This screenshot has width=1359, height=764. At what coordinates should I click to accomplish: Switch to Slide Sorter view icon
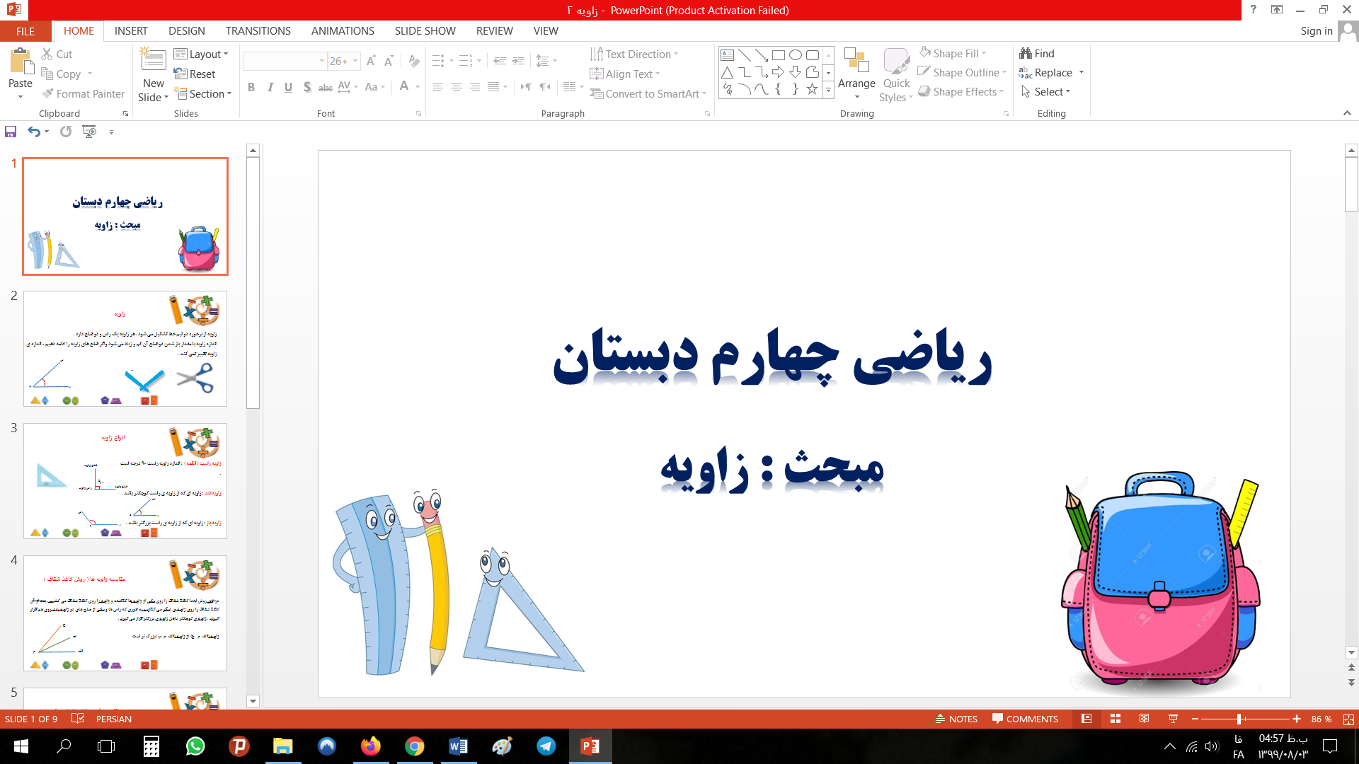(1116, 719)
